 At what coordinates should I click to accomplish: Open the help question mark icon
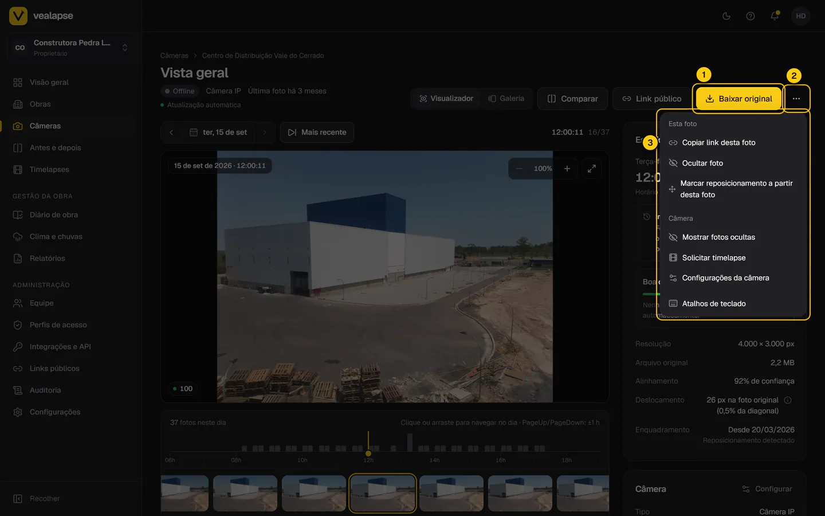click(751, 16)
